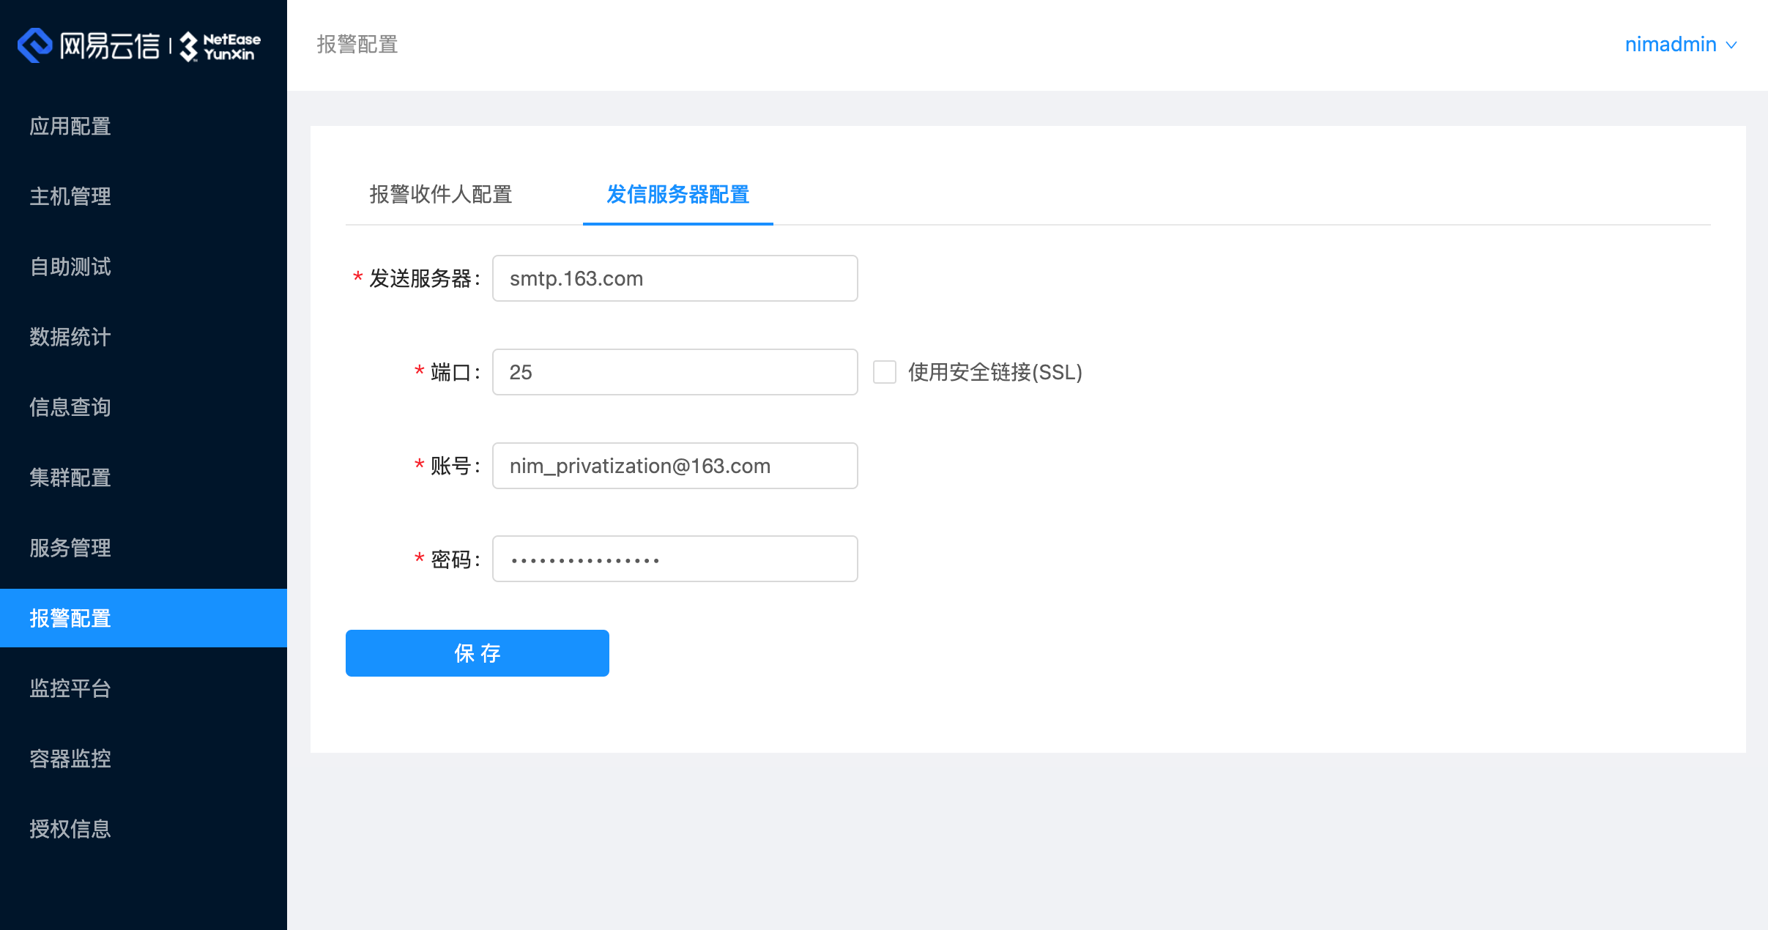Click the NetEase YunXin logo

pyautogui.click(x=139, y=45)
